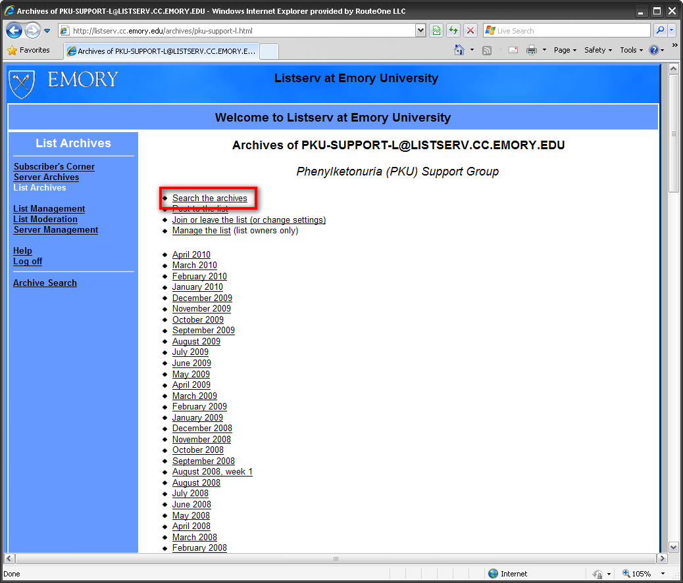Click the Search the archives link
683x583 pixels.
[209, 198]
